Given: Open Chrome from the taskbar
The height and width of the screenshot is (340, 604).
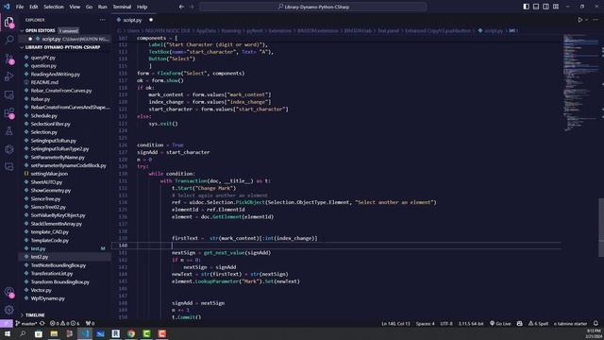Looking at the screenshot, I should [131, 333].
